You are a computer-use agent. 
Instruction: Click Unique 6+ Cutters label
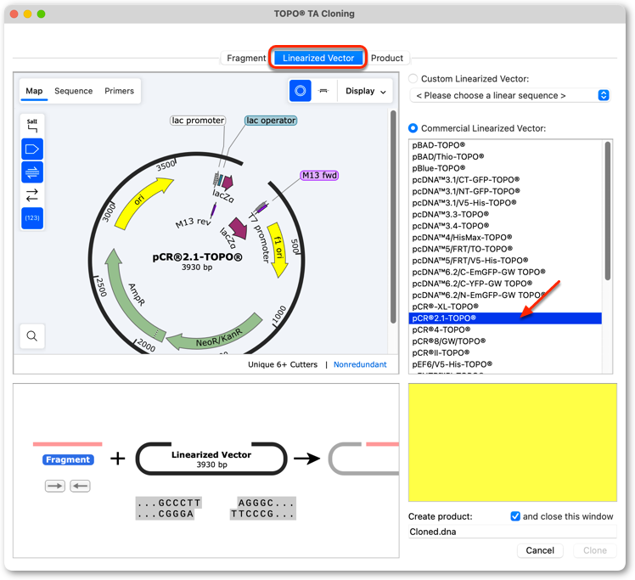coord(283,364)
